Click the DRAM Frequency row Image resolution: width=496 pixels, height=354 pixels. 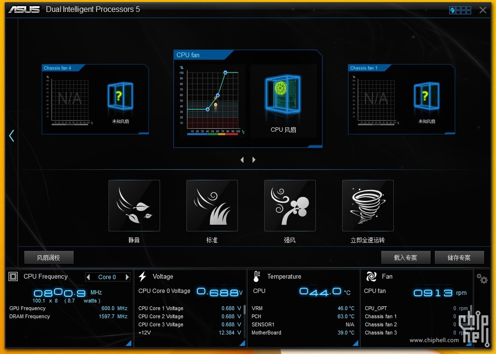point(68,316)
